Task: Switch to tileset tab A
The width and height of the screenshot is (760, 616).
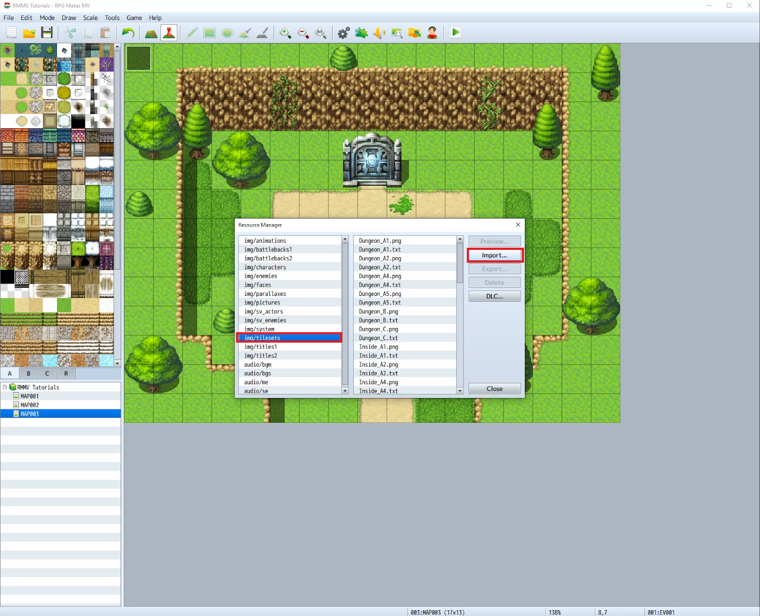Action: pyautogui.click(x=9, y=373)
